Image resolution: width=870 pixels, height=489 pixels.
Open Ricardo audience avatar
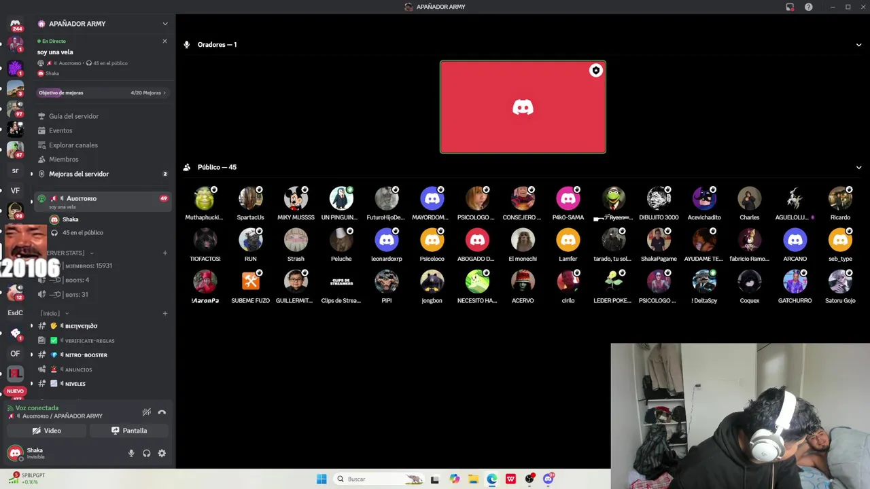pyautogui.click(x=840, y=198)
